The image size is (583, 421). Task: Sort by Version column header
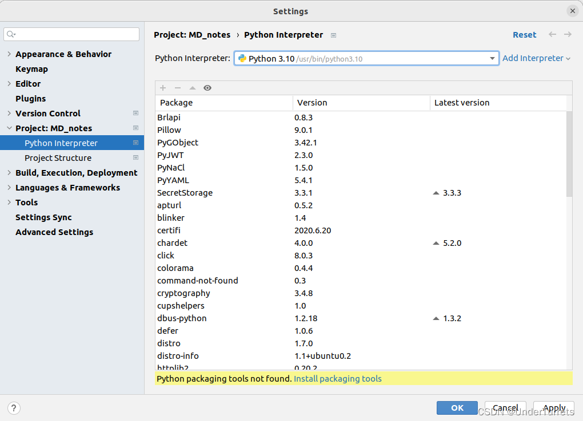[x=361, y=103]
